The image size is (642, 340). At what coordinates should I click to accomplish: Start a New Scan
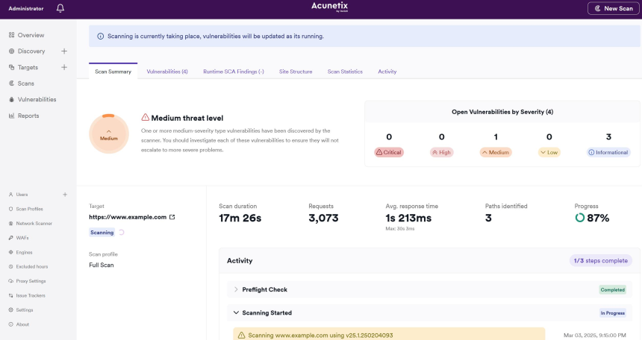pos(614,8)
